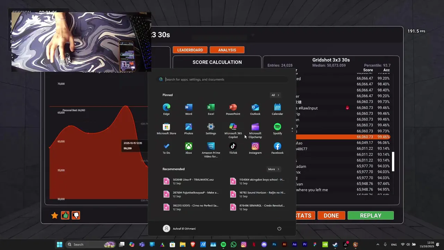The width and height of the screenshot is (444, 250).
Task: Open Excel in the Start menu
Action: pyautogui.click(x=211, y=109)
